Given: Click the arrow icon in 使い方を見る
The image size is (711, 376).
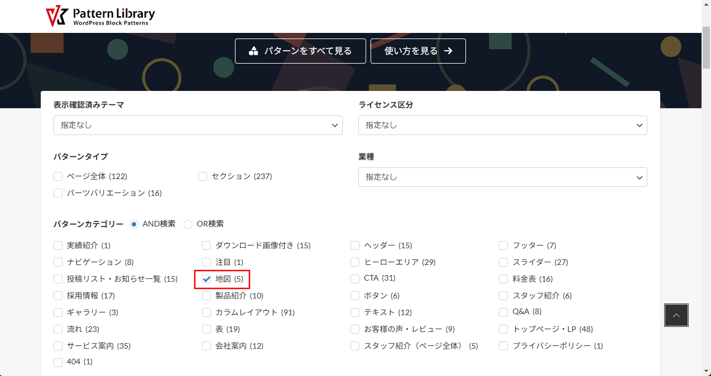Looking at the screenshot, I should tap(448, 51).
